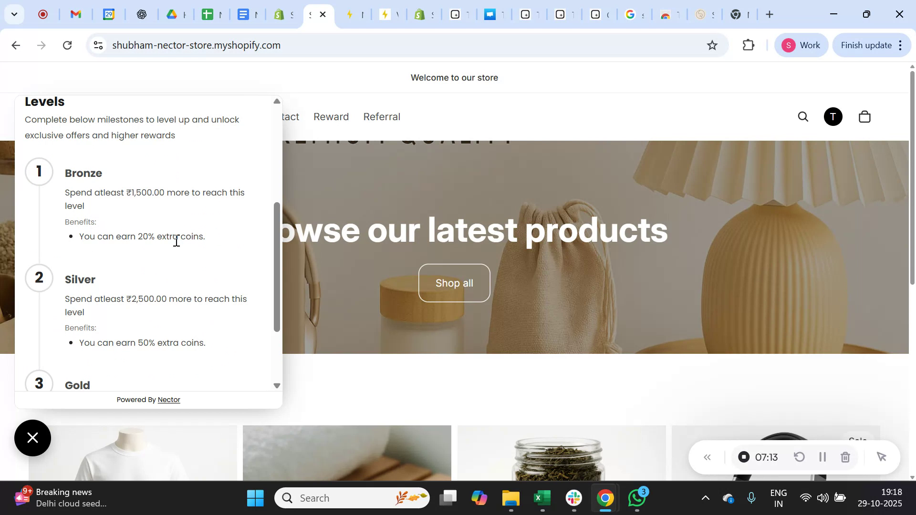The height and width of the screenshot is (515, 916).
Task: Open the Reward menu item
Action: click(x=331, y=116)
